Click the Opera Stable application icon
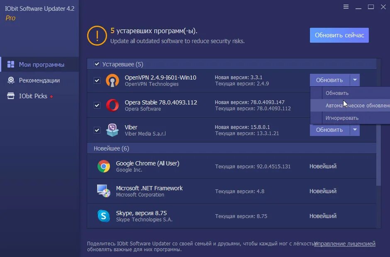Image resolution: width=390 pixels, height=257 pixels. click(x=112, y=105)
